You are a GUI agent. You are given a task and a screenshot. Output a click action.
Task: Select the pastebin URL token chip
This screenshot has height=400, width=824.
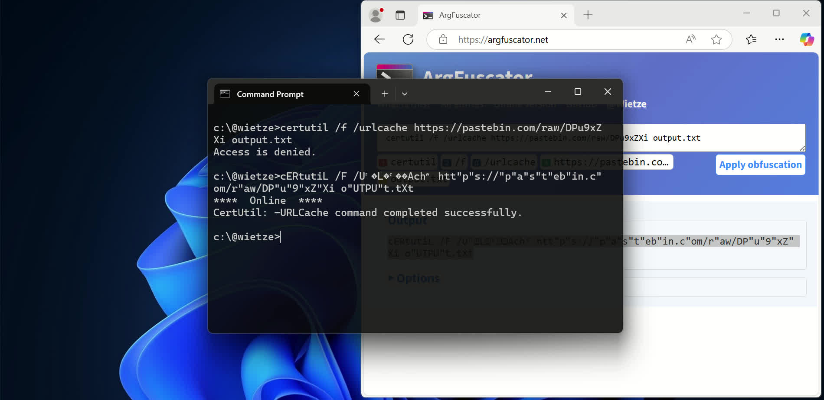click(x=606, y=162)
